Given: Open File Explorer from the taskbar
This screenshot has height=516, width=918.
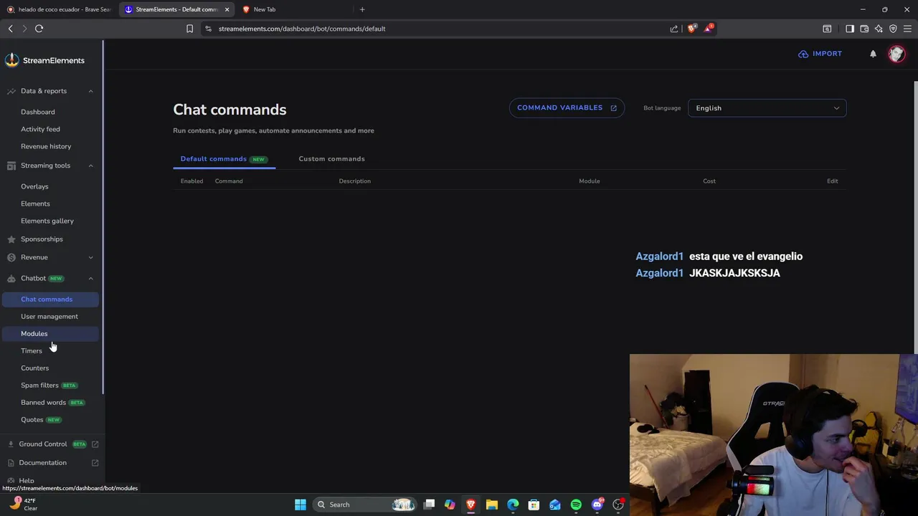Looking at the screenshot, I should pos(492,505).
